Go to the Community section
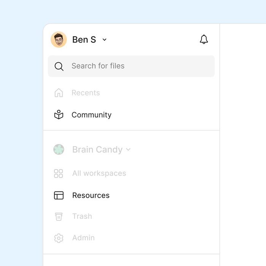Screen dimensions: 266x266 [91, 115]
